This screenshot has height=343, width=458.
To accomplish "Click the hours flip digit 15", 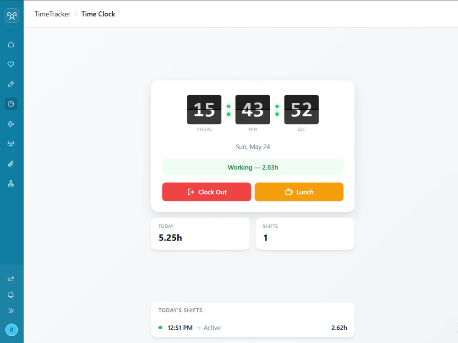I will click(x=204, y=110).
